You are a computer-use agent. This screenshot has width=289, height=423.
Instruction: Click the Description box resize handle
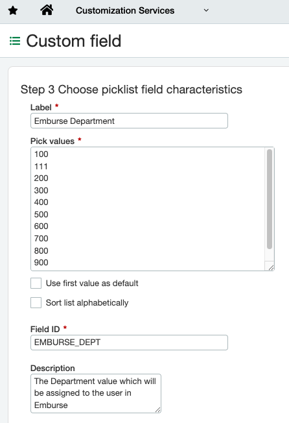click(x=158, y=409)
